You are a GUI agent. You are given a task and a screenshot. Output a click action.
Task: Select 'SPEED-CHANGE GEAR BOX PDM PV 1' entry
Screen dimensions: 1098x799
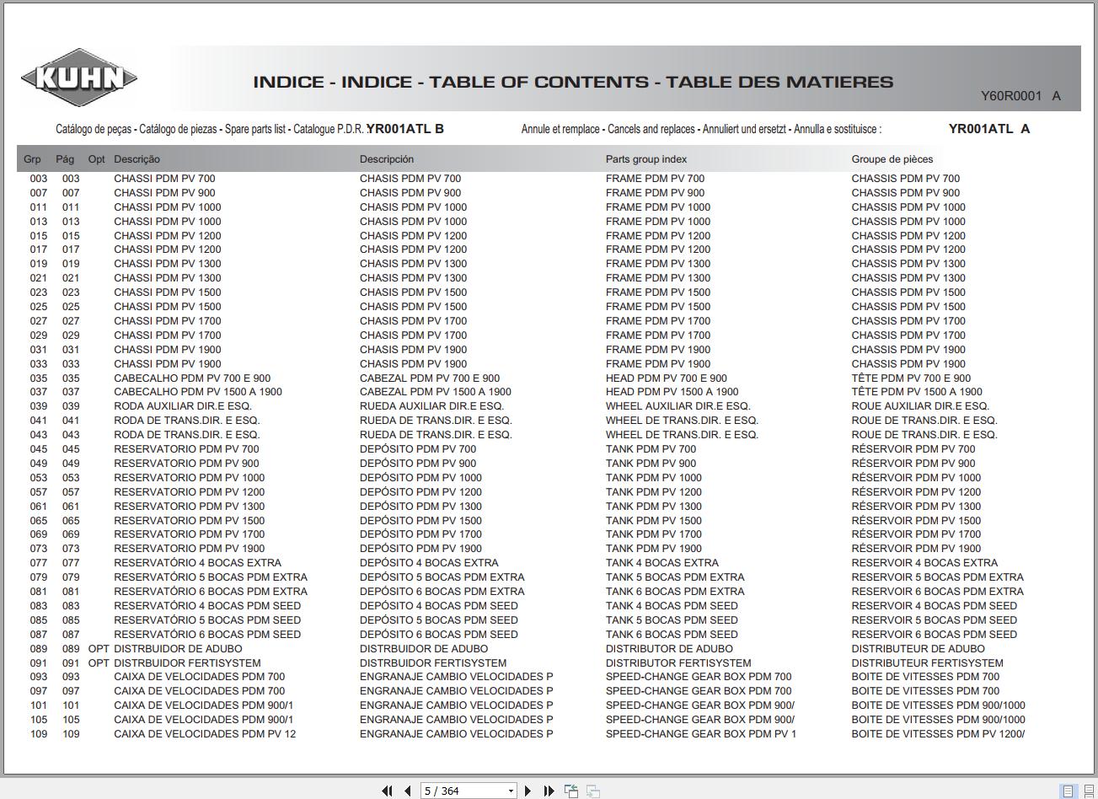click(x=701, y=734)
